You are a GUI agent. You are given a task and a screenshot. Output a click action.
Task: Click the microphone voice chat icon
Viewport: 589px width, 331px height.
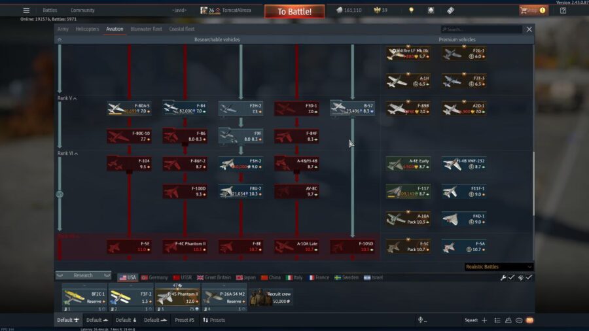[x=420, y=320]
